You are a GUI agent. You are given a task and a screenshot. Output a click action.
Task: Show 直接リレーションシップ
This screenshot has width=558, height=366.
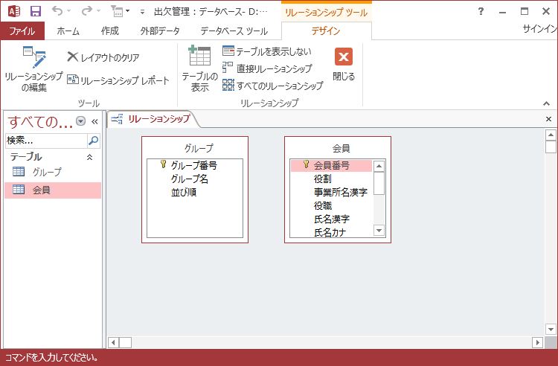pos(267,68)
